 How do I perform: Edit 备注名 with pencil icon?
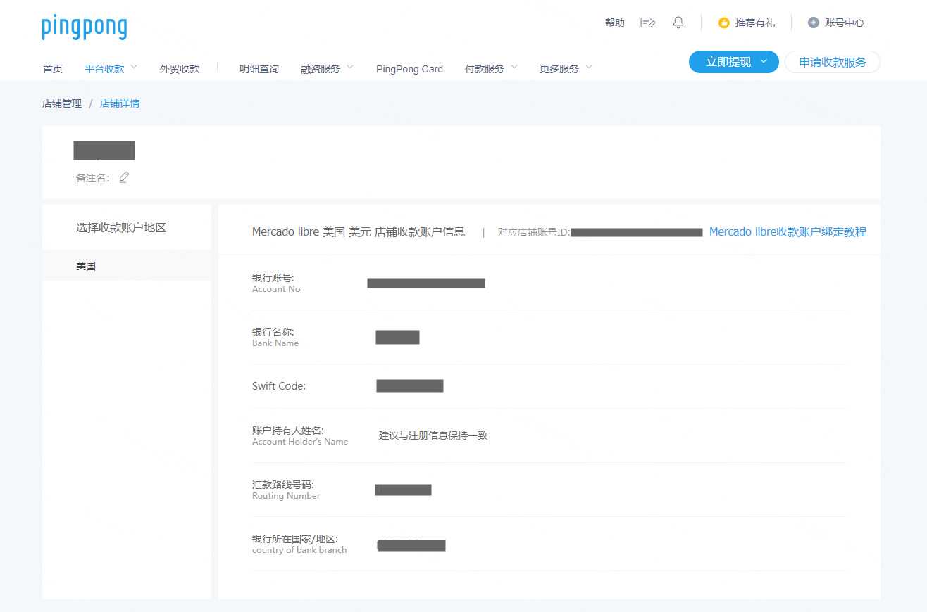124,177
